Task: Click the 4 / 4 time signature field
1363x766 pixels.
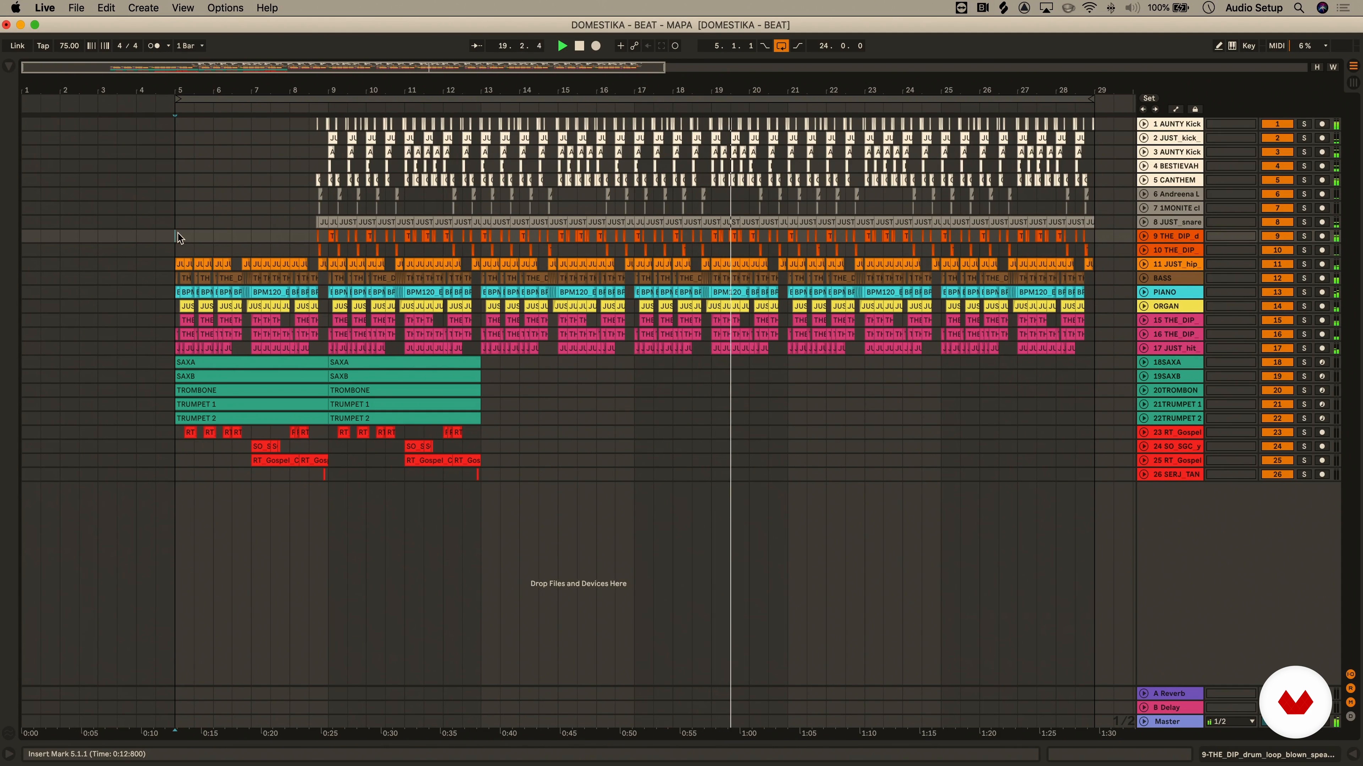Action: click(127, 46)
